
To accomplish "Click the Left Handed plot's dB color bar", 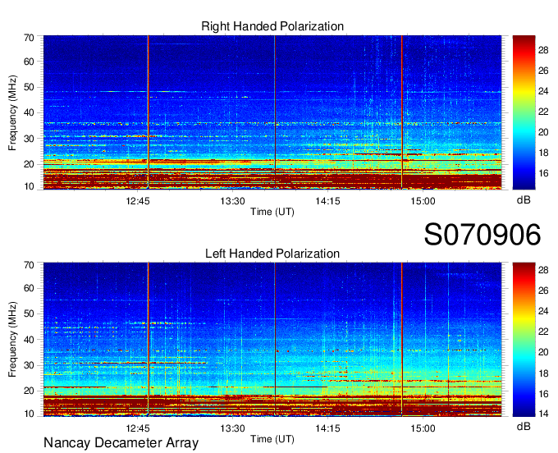I will 524,340.
